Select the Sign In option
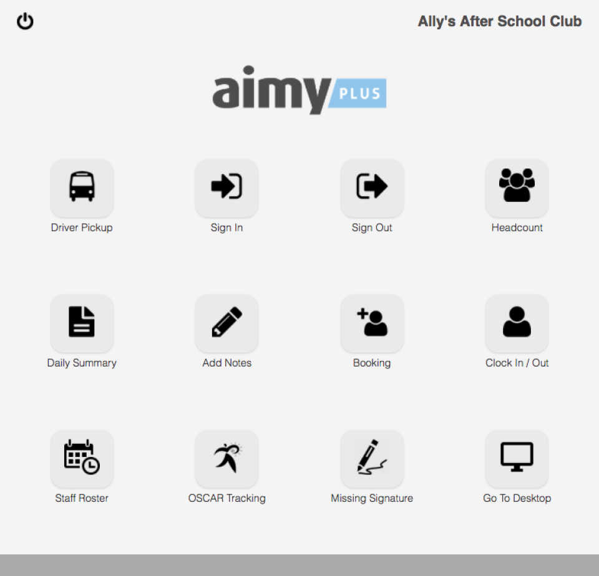Viewport: 599px width, 576px height. 226,188
